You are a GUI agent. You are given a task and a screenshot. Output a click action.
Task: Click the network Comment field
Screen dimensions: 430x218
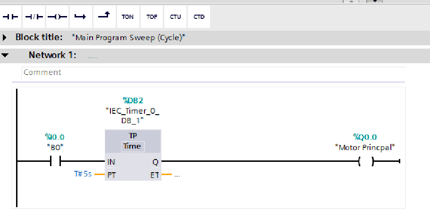pyautogui.click(x=213, y=73)
